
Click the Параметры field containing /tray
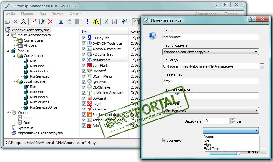pyautogui.click(x=211, y=81)
